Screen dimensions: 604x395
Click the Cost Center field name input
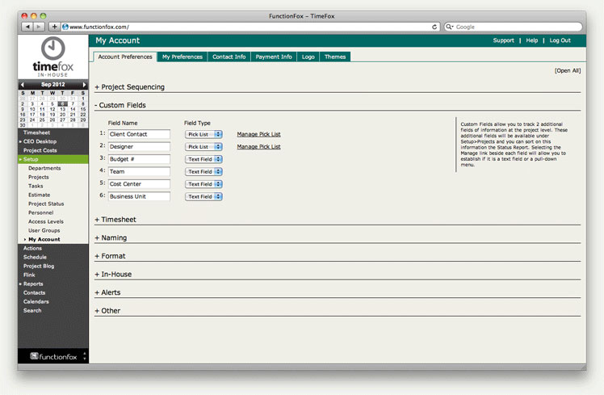(x=139, y=184)
